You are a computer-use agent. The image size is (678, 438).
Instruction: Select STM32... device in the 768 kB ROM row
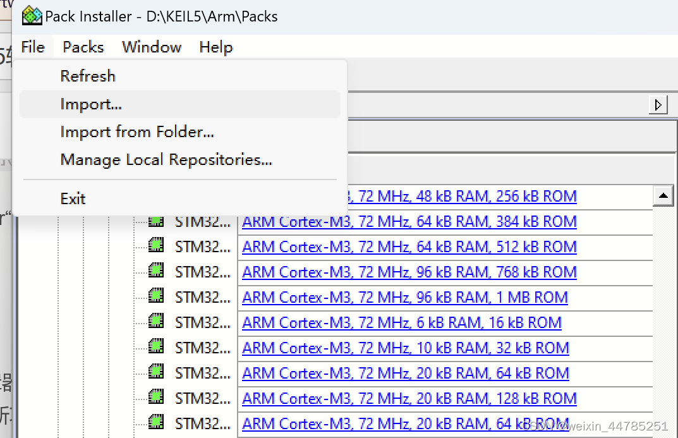203,272
